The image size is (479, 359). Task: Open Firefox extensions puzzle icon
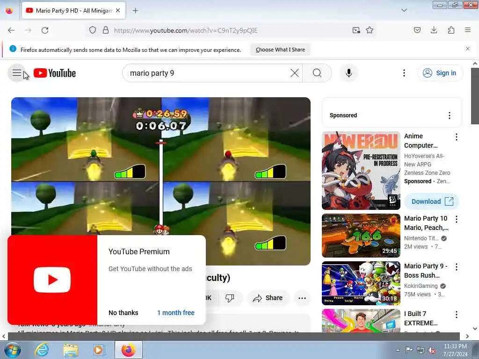coord(451,30)
